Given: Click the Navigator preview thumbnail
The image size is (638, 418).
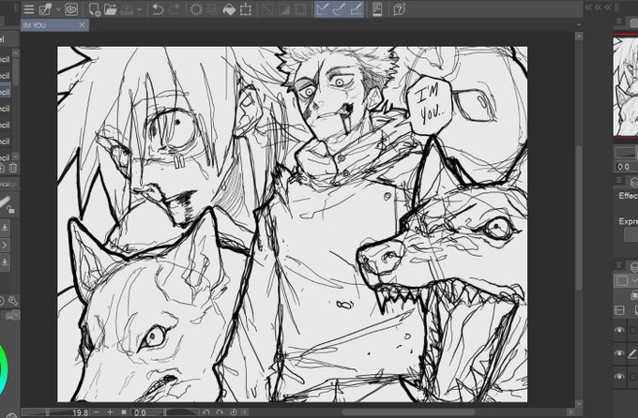Looking at the screenshot, I should pos(626,86).
